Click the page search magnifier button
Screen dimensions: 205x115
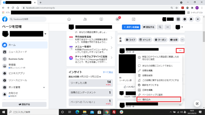coord(160,27)
